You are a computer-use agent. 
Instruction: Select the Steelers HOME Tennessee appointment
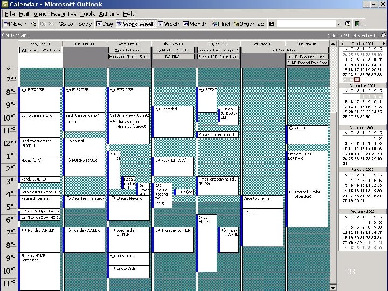(x=39, y=272)
